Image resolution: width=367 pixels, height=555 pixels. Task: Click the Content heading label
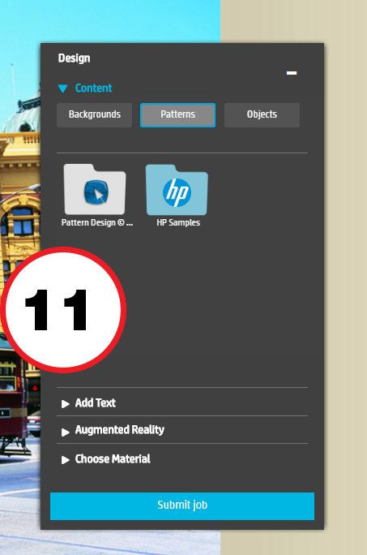coord(93,88)
